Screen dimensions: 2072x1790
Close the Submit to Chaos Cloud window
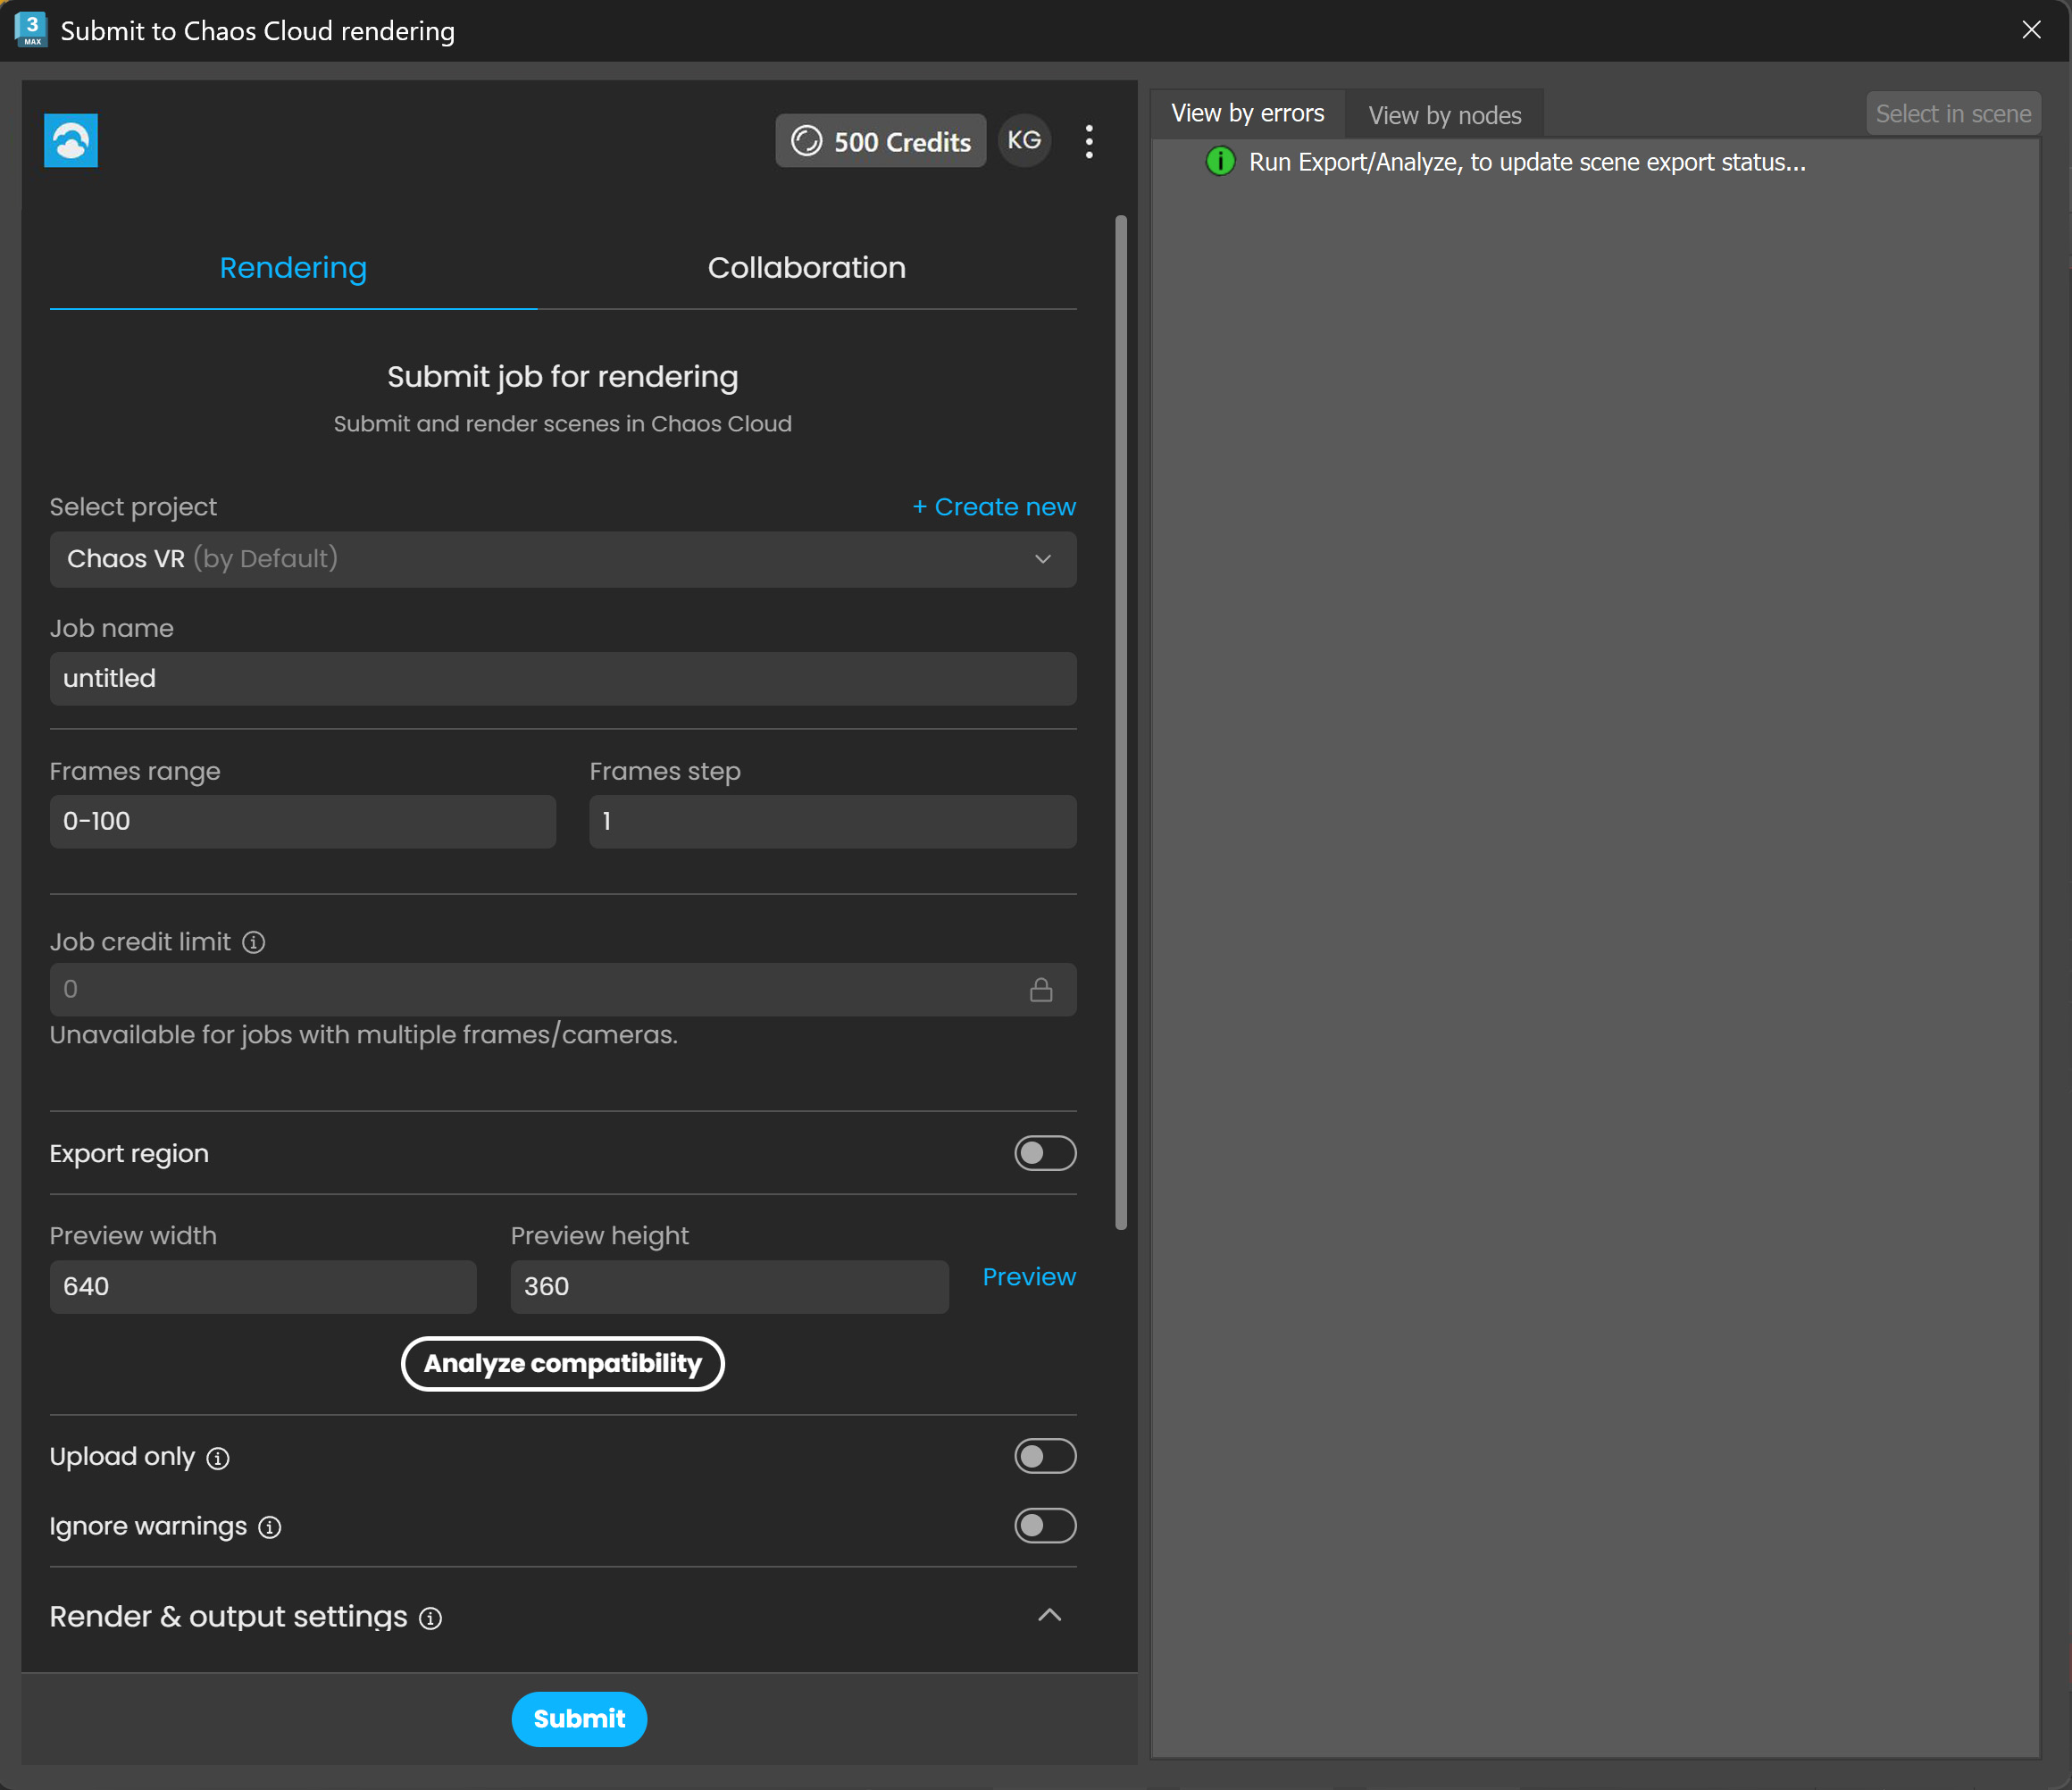tap(2031, 30)
